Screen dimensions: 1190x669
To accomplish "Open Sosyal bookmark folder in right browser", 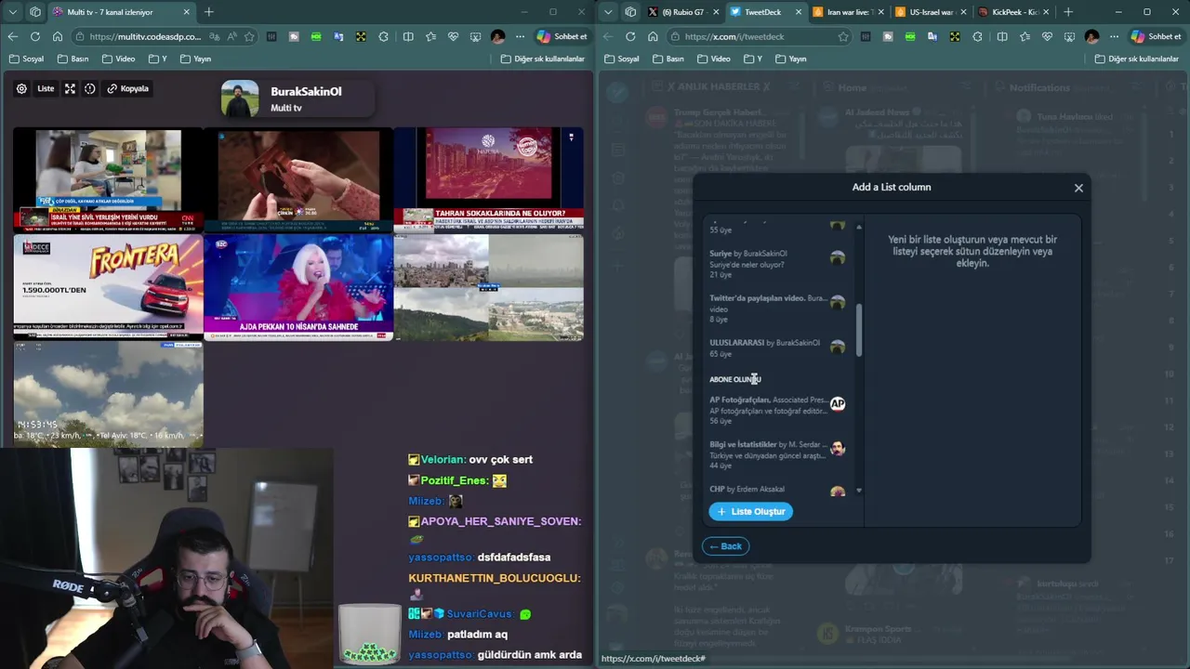I will point(622,59).
